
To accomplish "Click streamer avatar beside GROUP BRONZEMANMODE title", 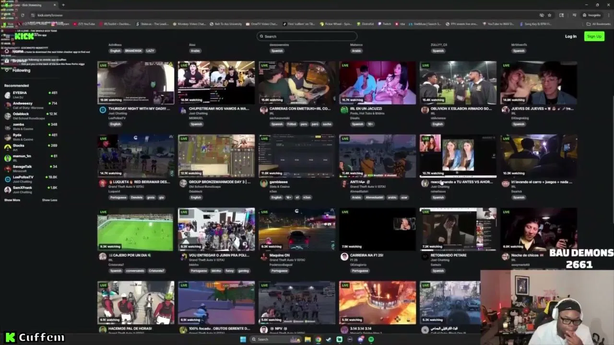I will tap(183, 183).
